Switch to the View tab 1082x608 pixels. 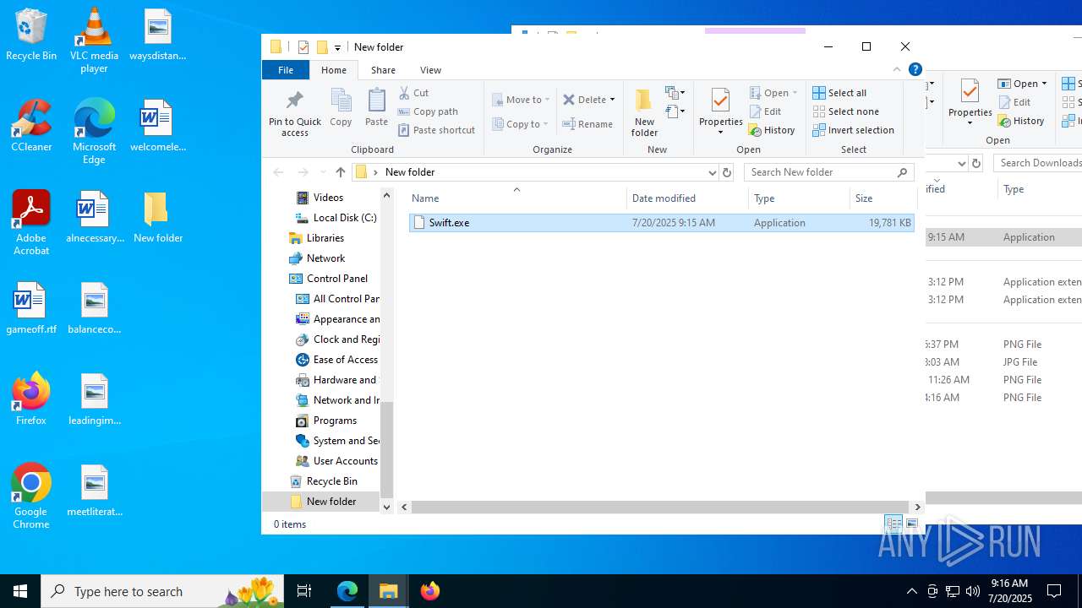tap(430, 70)
